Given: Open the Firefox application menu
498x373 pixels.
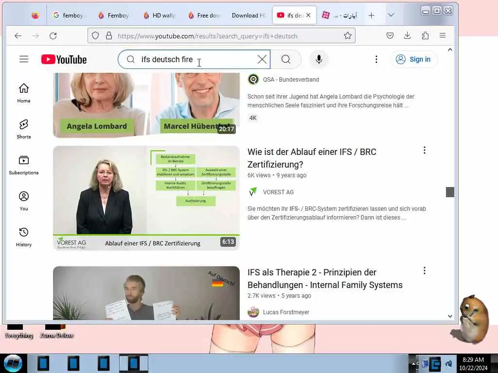Looking at the screenshot, I should [x=443, y=35].
